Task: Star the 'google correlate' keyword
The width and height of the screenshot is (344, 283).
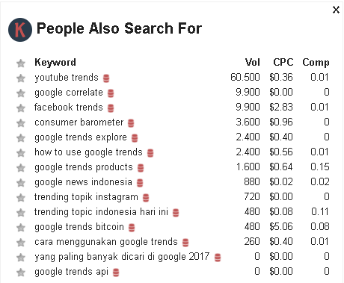Action: coord(21,93)
